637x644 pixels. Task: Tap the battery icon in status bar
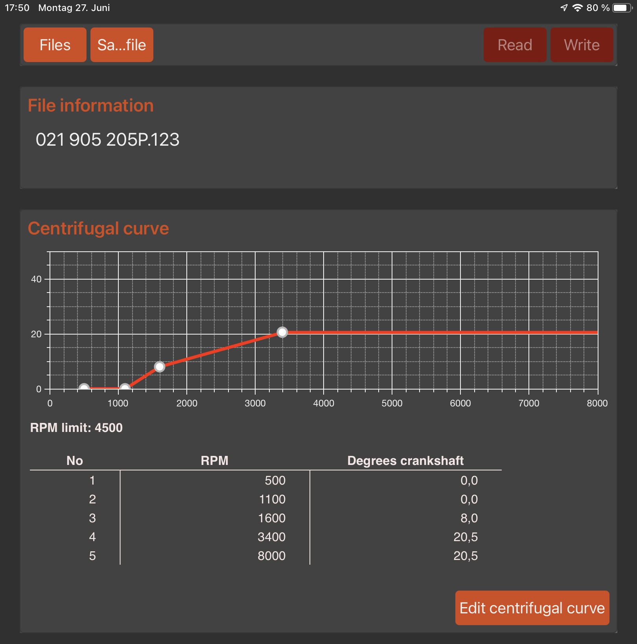point(622,8)
